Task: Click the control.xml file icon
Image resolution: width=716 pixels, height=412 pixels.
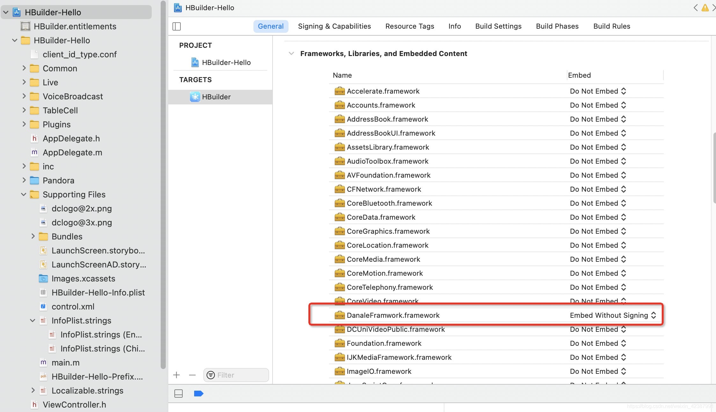Action: (x=43, y=307)
